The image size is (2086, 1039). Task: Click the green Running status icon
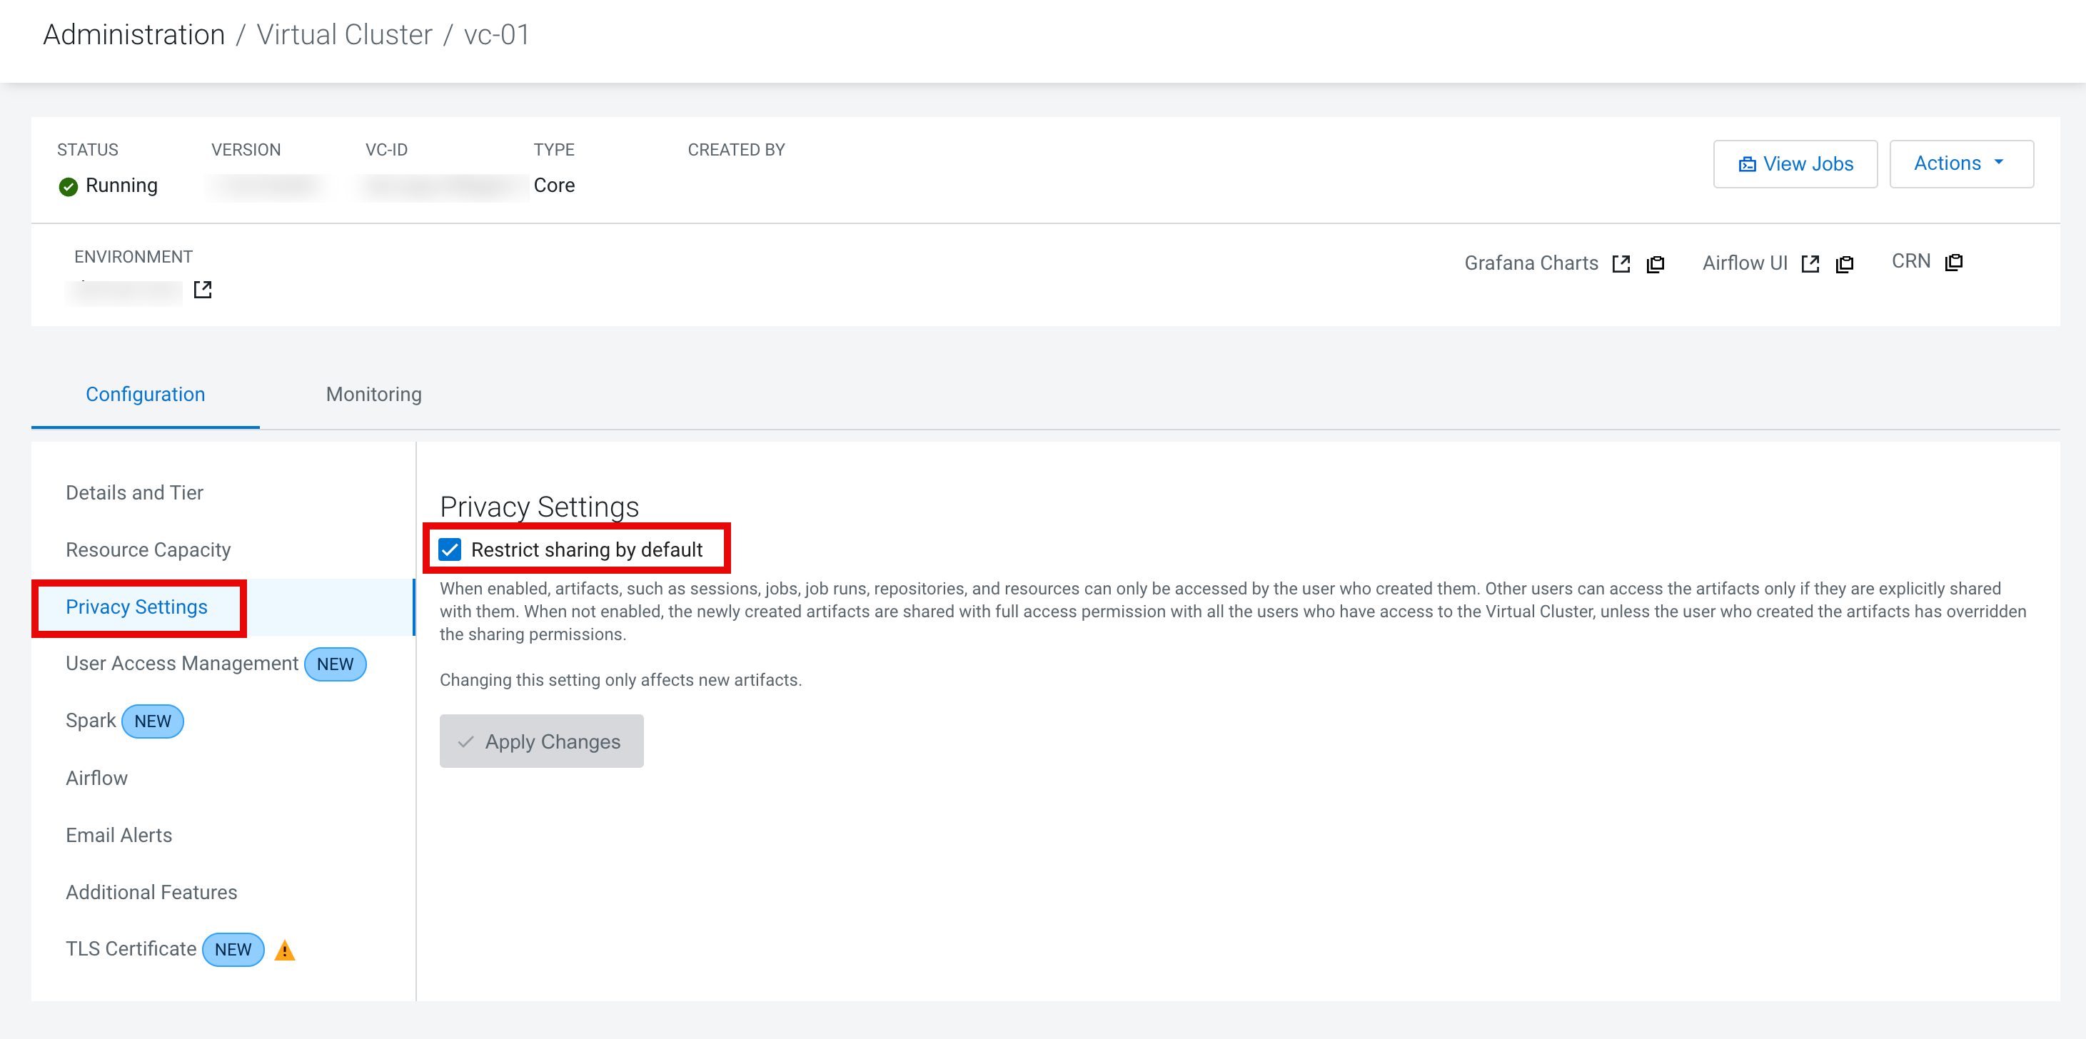click(x=69, y=187)
